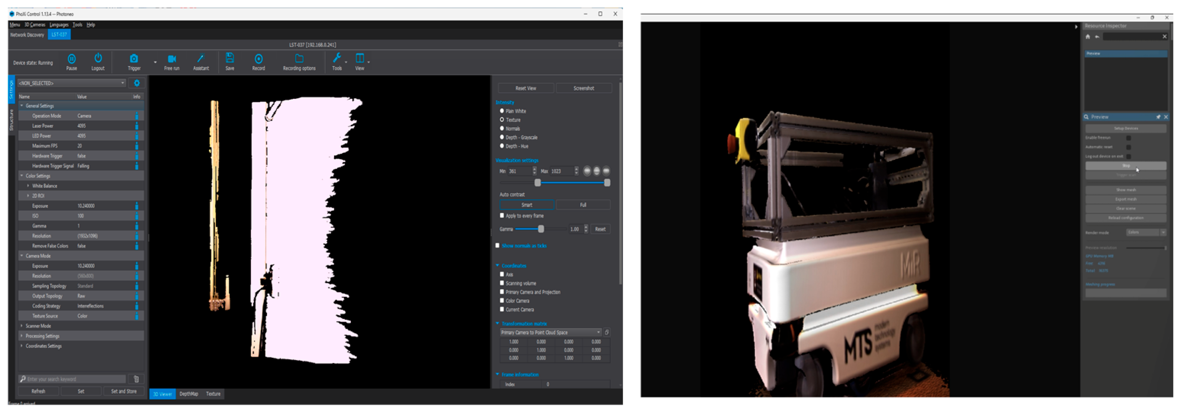Screen dimensions: 1181x415
Task: Start recording with the Record icon
Action: (259, 59)
